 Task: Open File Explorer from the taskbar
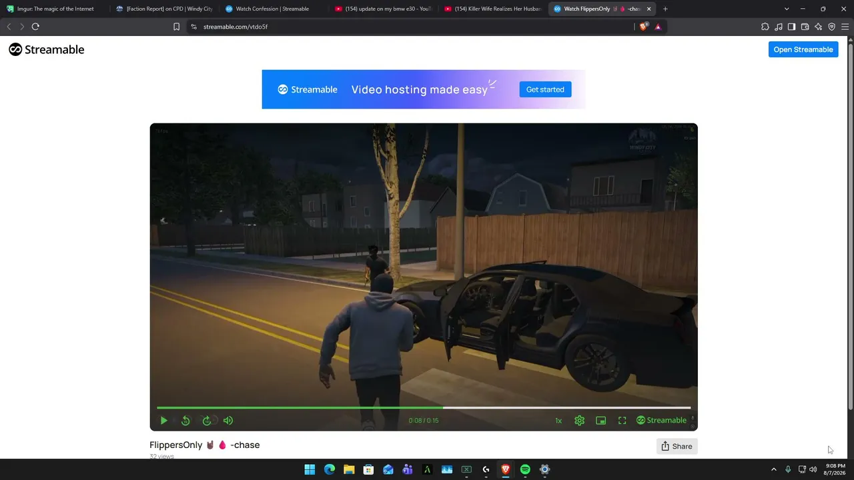pos(349,469)
